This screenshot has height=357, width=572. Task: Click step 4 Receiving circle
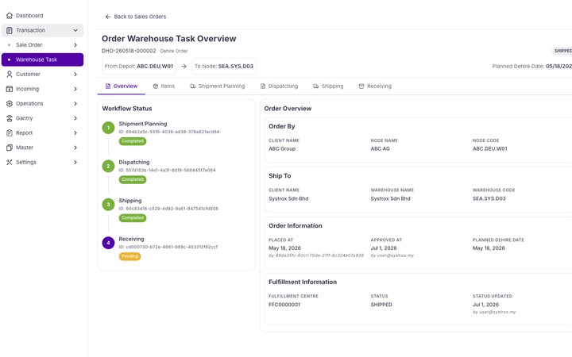point(108,243)
